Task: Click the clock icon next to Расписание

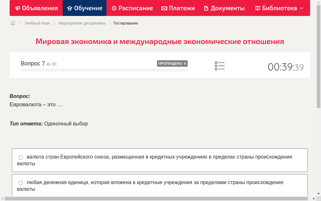Action: [114, 8]
